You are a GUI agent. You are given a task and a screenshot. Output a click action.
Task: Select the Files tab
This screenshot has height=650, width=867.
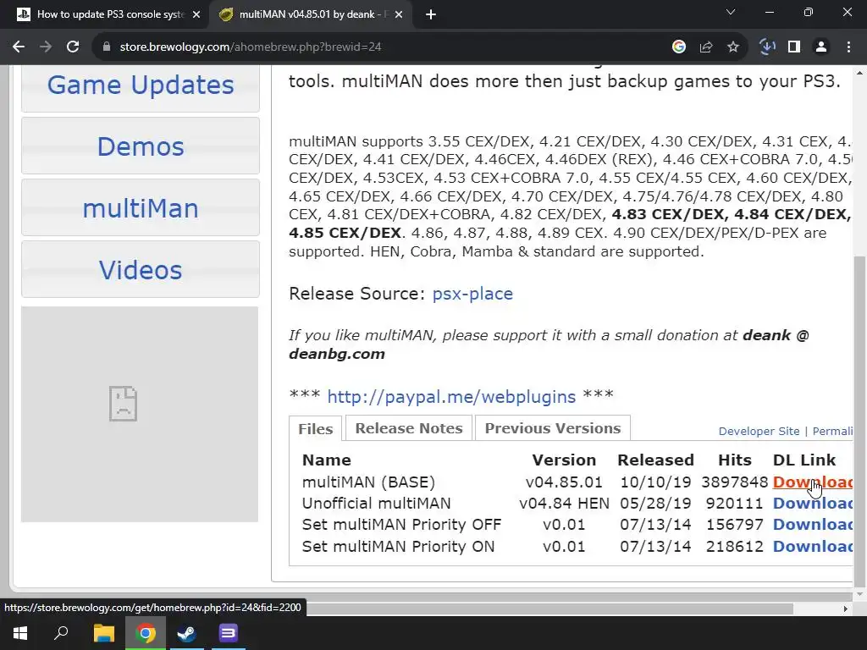point(316,428)
